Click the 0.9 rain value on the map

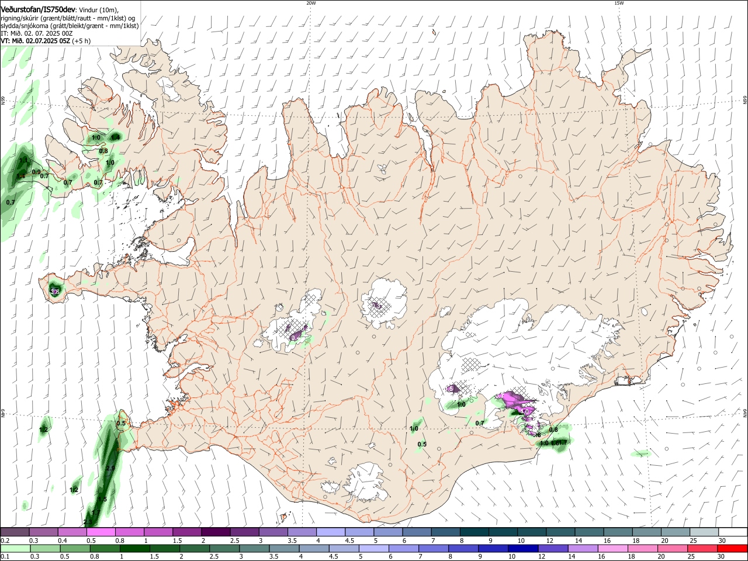(36, 172)
